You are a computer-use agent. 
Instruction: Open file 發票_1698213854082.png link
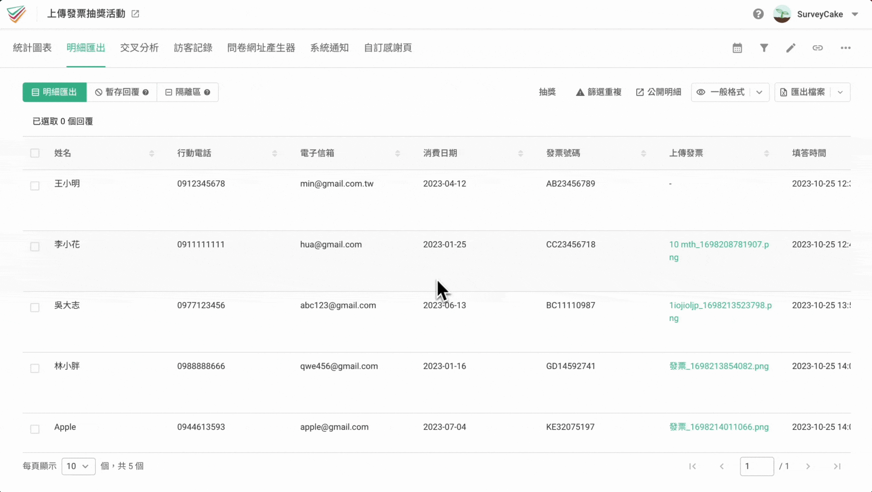click(719, 366)
